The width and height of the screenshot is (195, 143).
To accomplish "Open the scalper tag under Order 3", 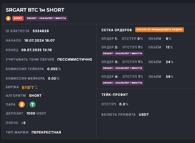I will [x=123, y=68].
